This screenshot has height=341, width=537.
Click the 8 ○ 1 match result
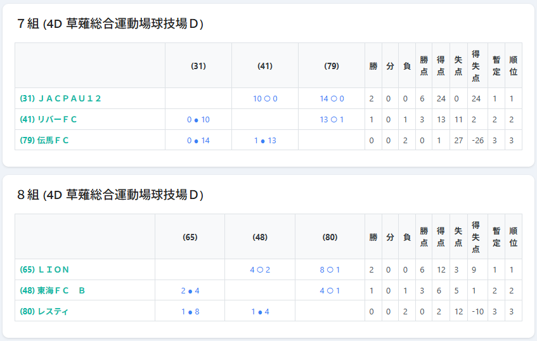tap(330, 269)
